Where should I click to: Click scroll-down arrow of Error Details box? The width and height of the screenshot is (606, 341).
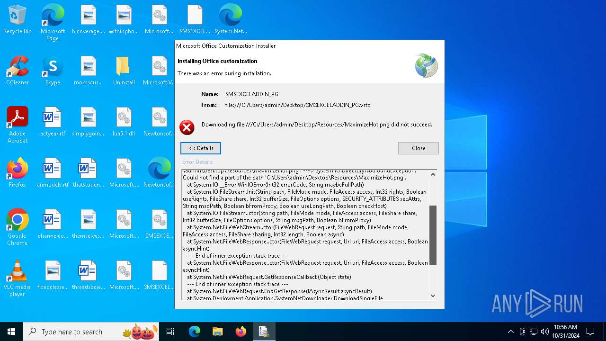point(433,296)
